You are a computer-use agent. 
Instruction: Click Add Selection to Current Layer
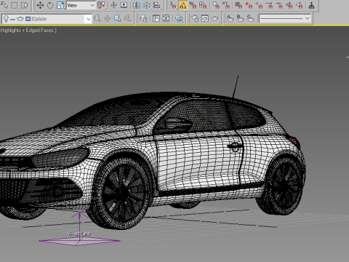[117, 18]
